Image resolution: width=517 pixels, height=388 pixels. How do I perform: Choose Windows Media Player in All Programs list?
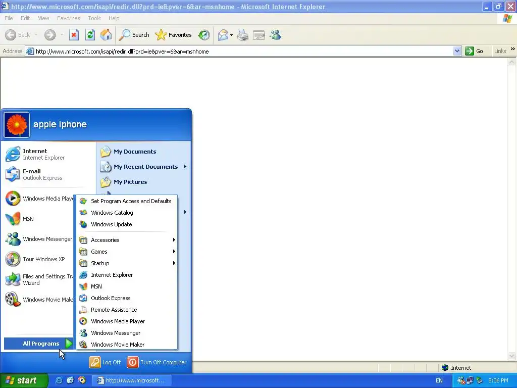coord(127,321)
